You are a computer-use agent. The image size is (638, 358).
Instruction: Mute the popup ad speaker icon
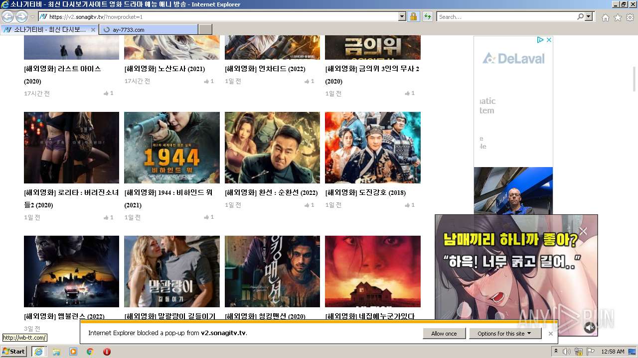(589, 327)
